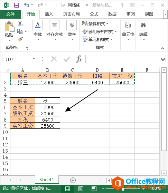This screenshot has width=168, height=193.
Task: Switch to Page Layout view in status bar
Action: 81,189
